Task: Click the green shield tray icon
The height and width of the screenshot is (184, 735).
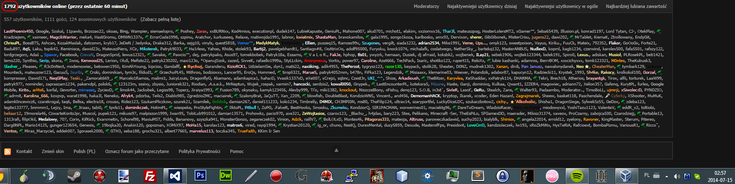Action: point(697,176)
